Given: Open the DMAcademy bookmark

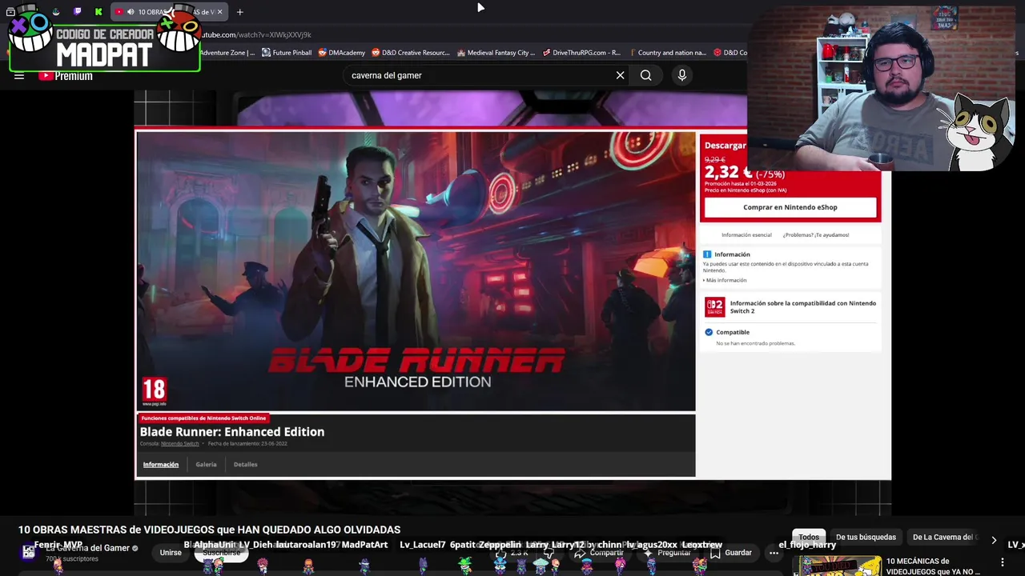Looking at the screenshot, I should click(341, 53).
